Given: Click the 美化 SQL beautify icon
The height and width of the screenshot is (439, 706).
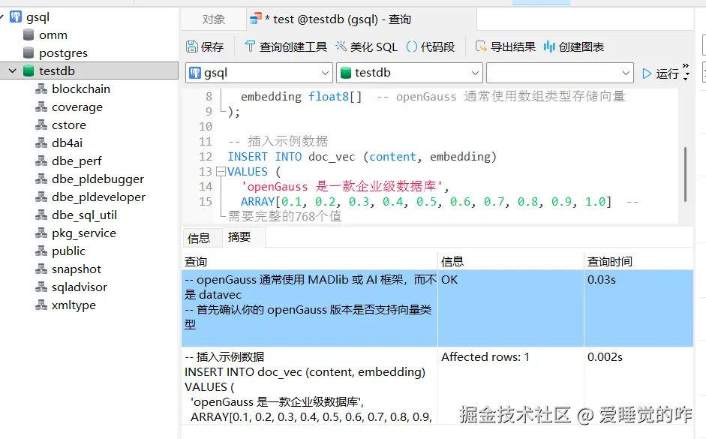Looking at the screenshot, I should coord(341,46).
